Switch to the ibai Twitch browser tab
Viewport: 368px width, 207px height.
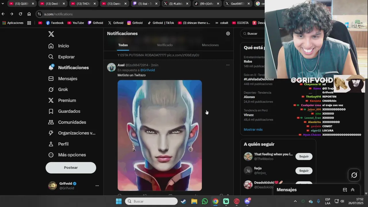pos(145,4)
